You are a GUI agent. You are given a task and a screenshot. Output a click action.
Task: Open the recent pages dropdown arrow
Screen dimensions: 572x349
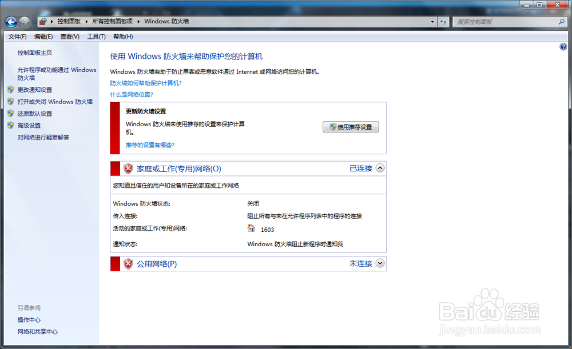[34, 22]
